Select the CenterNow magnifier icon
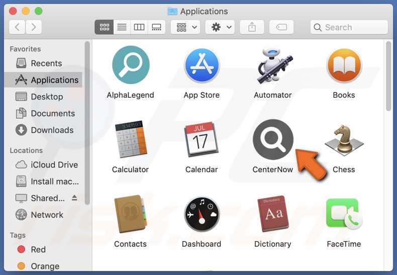397x275 pixels. pyautogui.click(x=273, y=140)
